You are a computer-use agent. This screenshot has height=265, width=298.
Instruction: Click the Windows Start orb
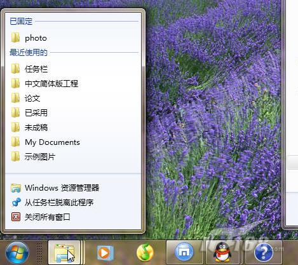(17, 253)
